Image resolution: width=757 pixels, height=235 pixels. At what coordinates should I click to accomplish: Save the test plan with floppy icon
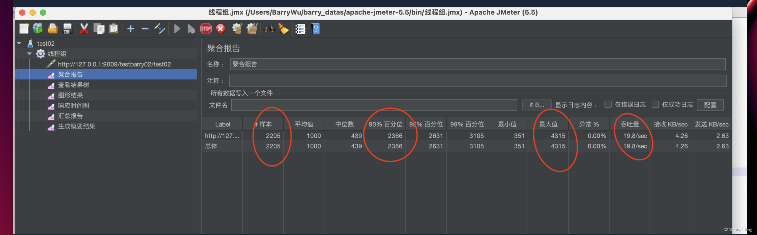point(67,29)
